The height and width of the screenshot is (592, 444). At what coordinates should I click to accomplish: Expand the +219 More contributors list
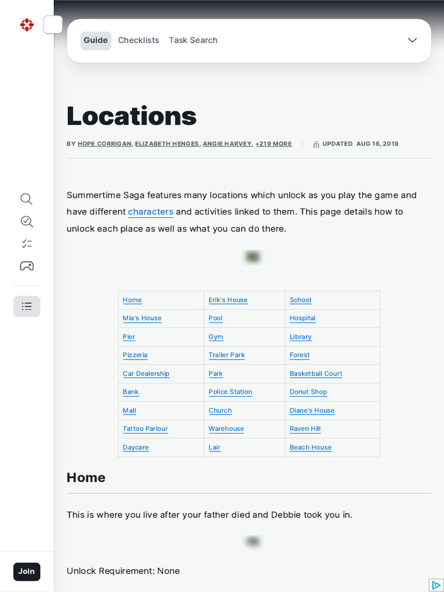[273, 144]
